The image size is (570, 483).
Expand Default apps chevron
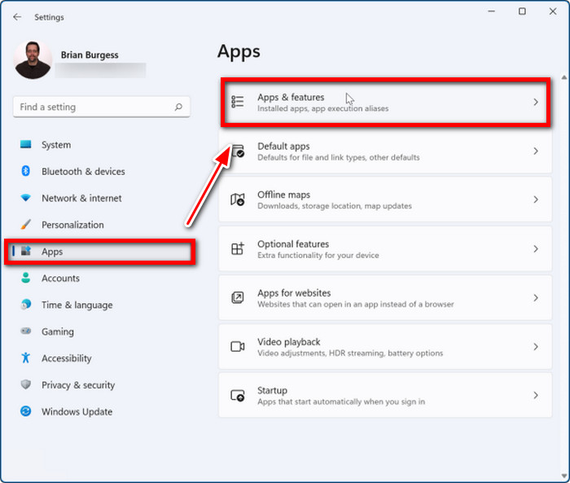coord(536,151)
